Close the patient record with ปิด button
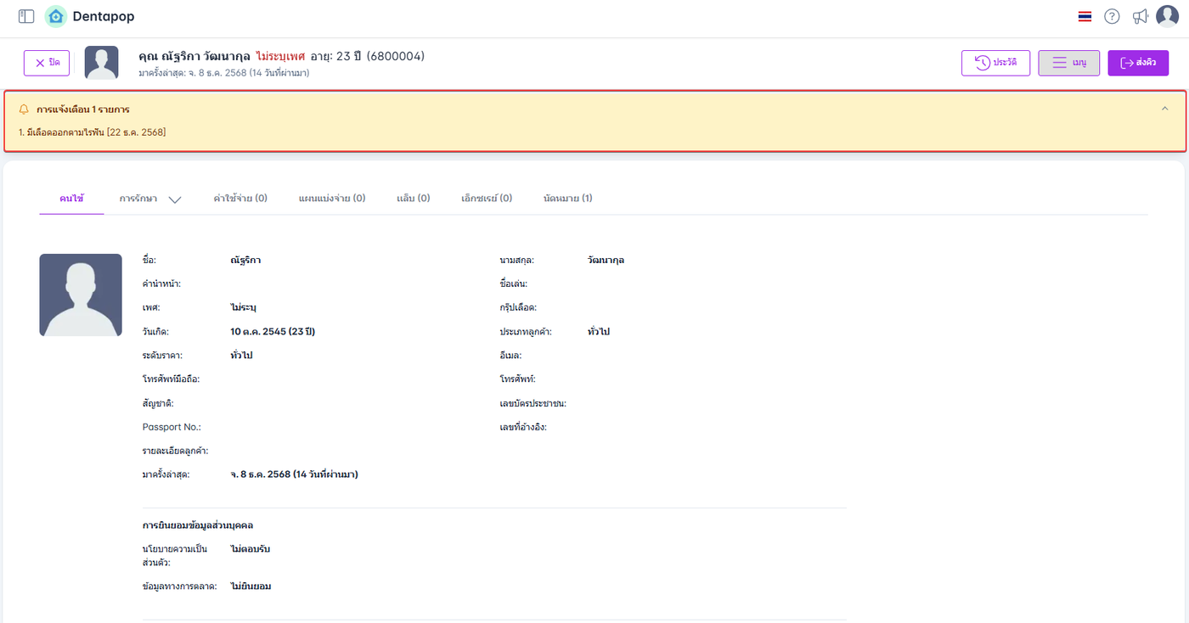 (x=47, y=63)
